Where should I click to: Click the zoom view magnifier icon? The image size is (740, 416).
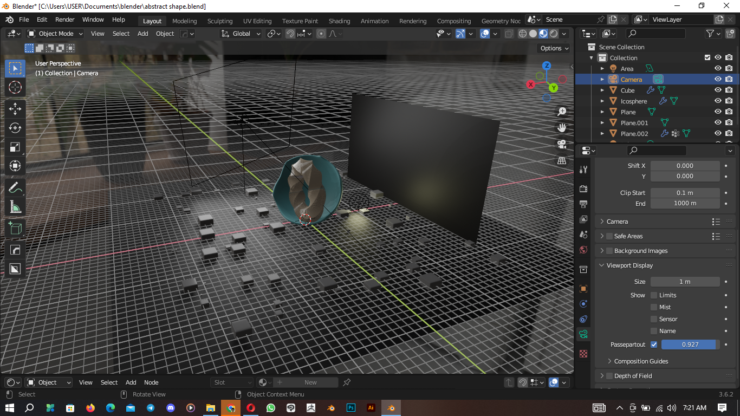coord(562,112)
